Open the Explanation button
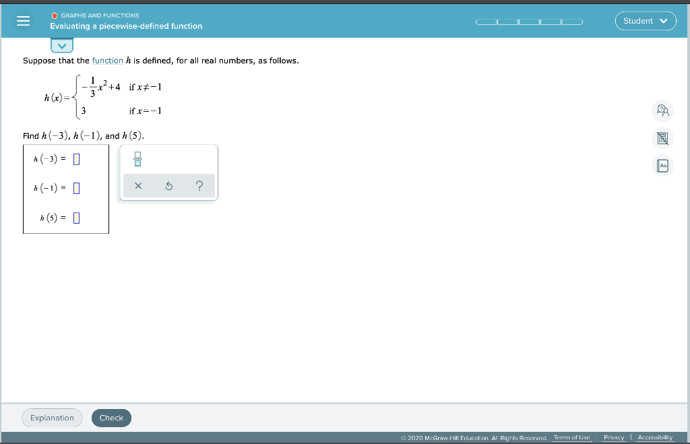This screenshot has width=690, height=444. pos(52,418)
